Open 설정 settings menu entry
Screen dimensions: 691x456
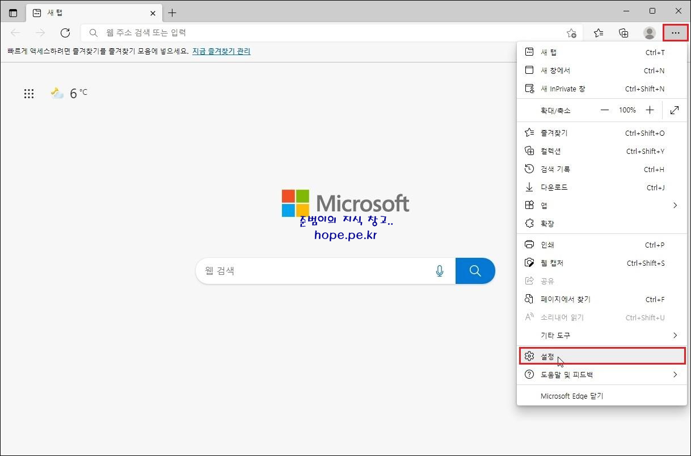(602, 356)
